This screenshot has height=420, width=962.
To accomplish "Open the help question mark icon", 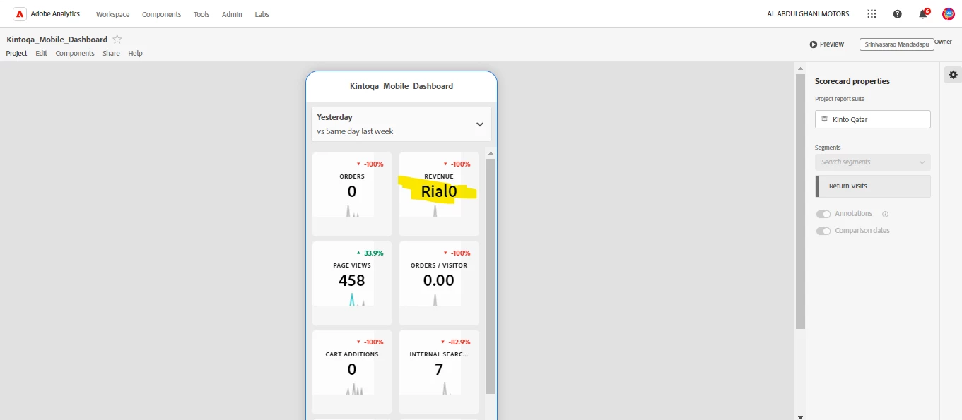I will pyautogui.click(x=898, y=14).
